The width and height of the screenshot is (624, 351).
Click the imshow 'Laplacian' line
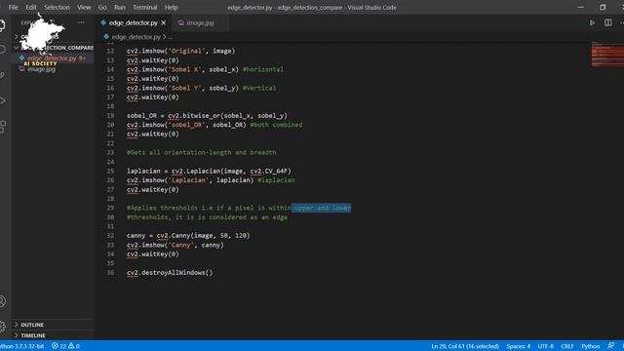point(211,180)
